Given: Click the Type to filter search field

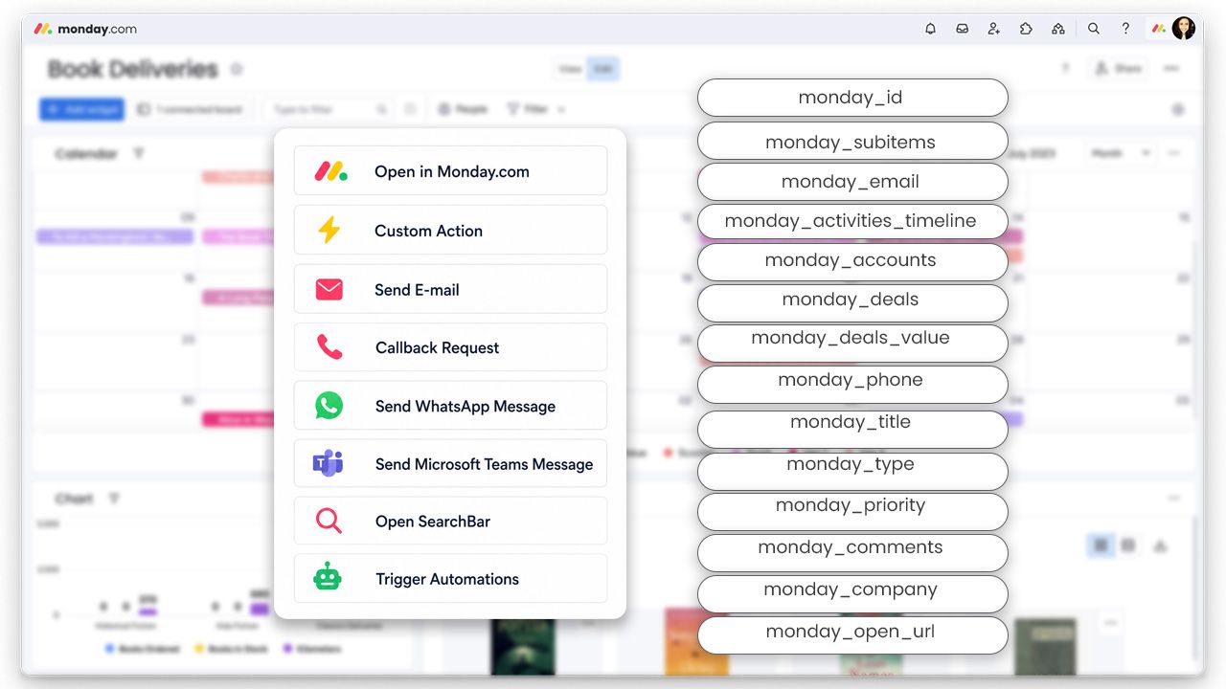Looking at the screenshot, I should [x=329, y=110].
